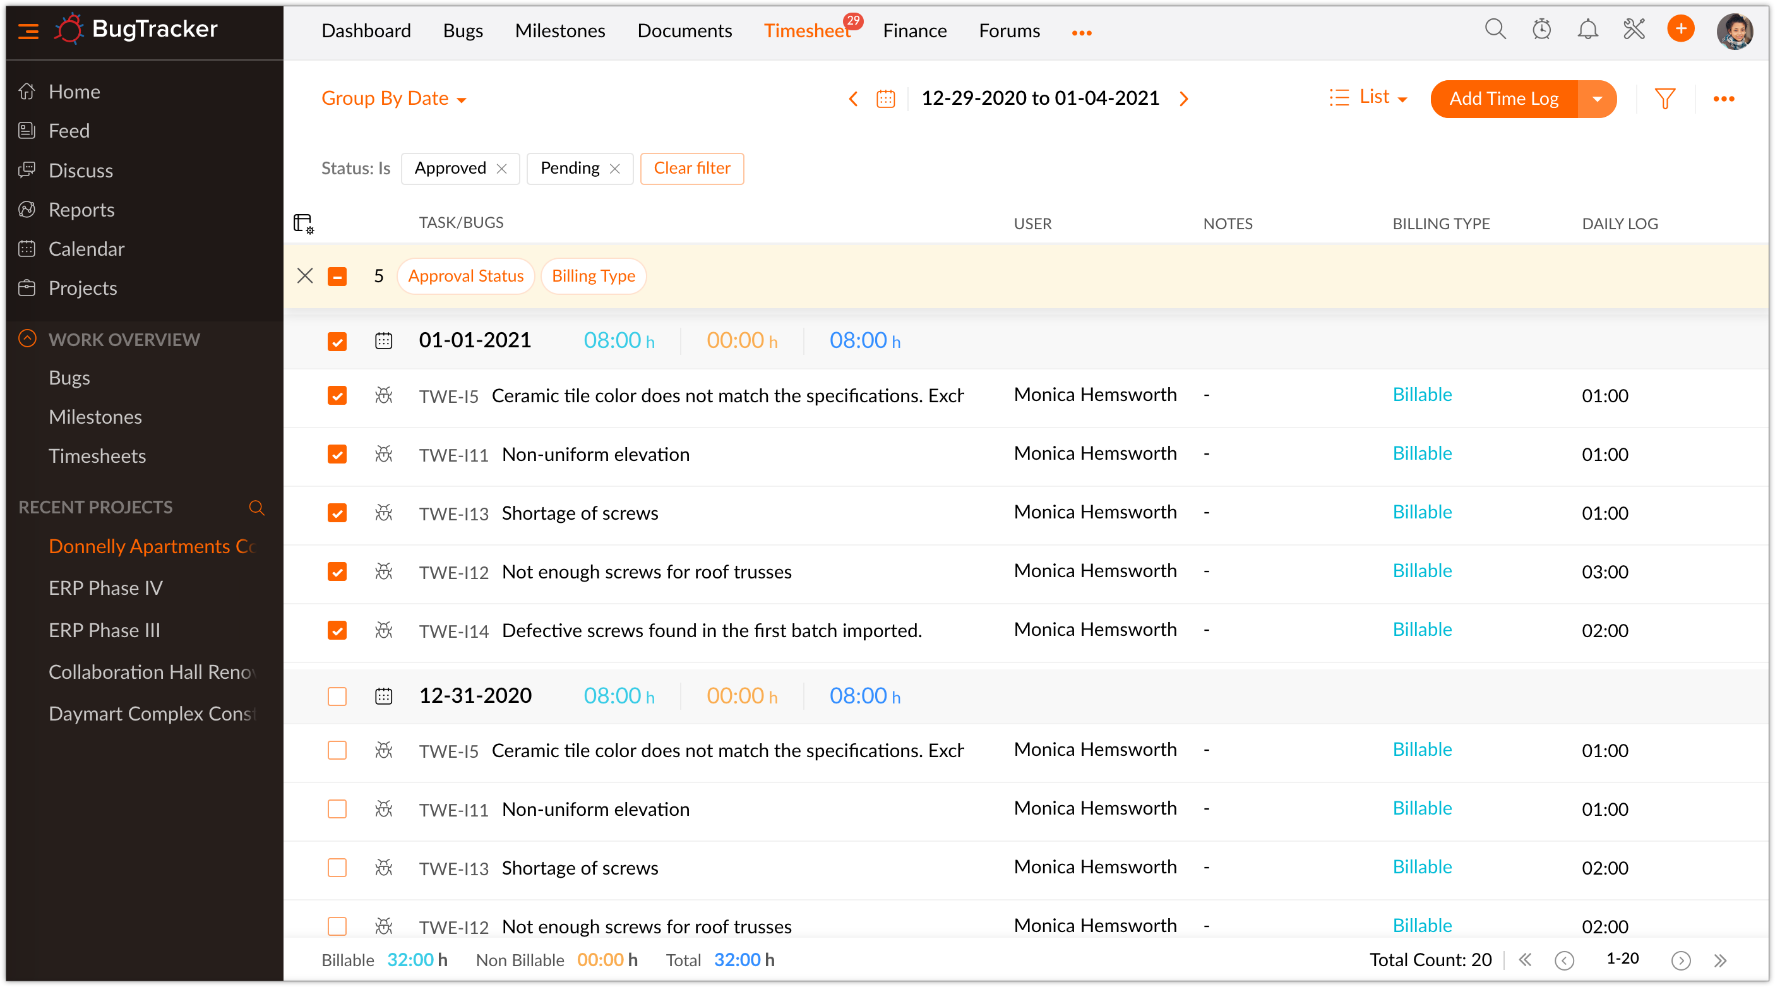Open the tools wrench settings icon
The width and height of the screenshot is (1775, 987).
(x=1634, y=30)
